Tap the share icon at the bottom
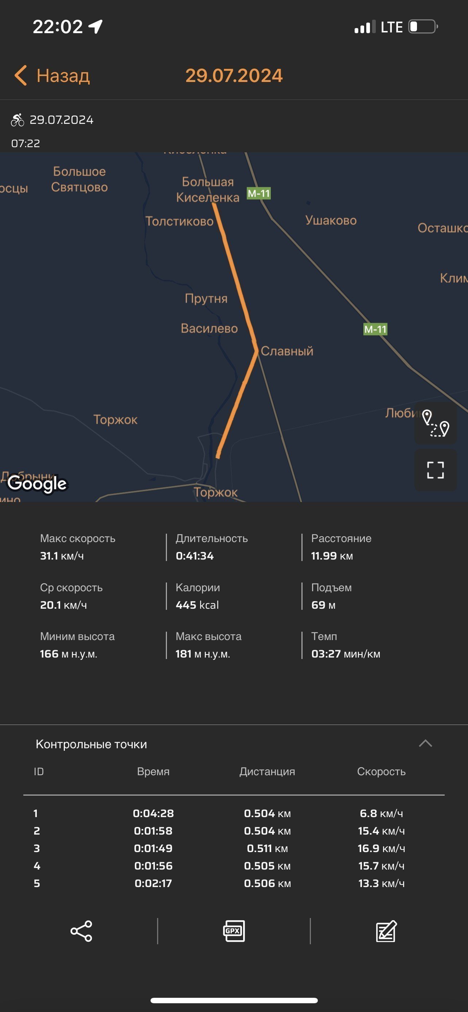 coord(81,931)
